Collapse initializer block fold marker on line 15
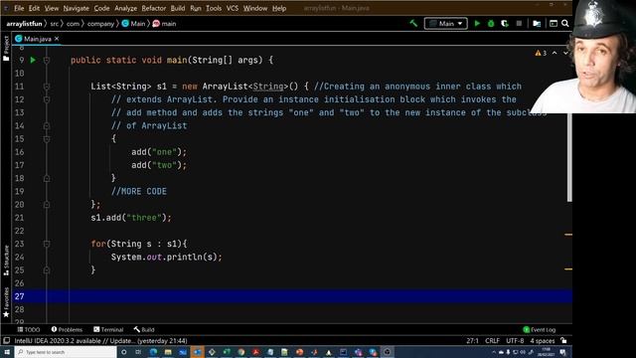The image size is (636, 358). point(47,139)
